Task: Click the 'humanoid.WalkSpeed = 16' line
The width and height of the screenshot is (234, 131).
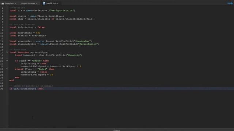Action: 37,75
